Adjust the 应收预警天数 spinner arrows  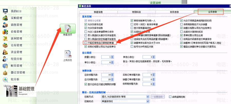(112, 75)
